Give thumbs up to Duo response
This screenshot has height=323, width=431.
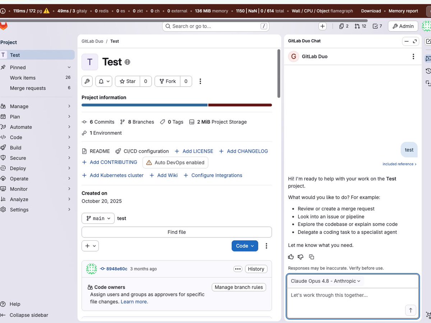click(x=291, y=257)
